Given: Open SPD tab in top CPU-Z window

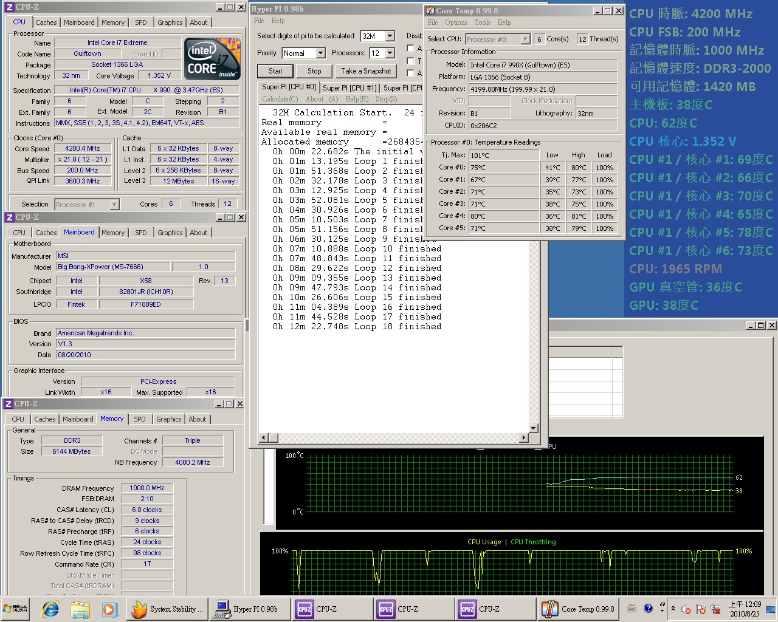Looking at the screenshot, I should pyautogui.click(x=141, y=22).
